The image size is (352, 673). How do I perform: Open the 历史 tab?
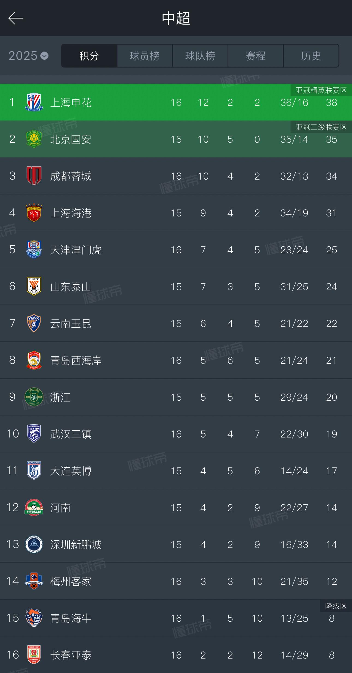[x=311, y=56]
